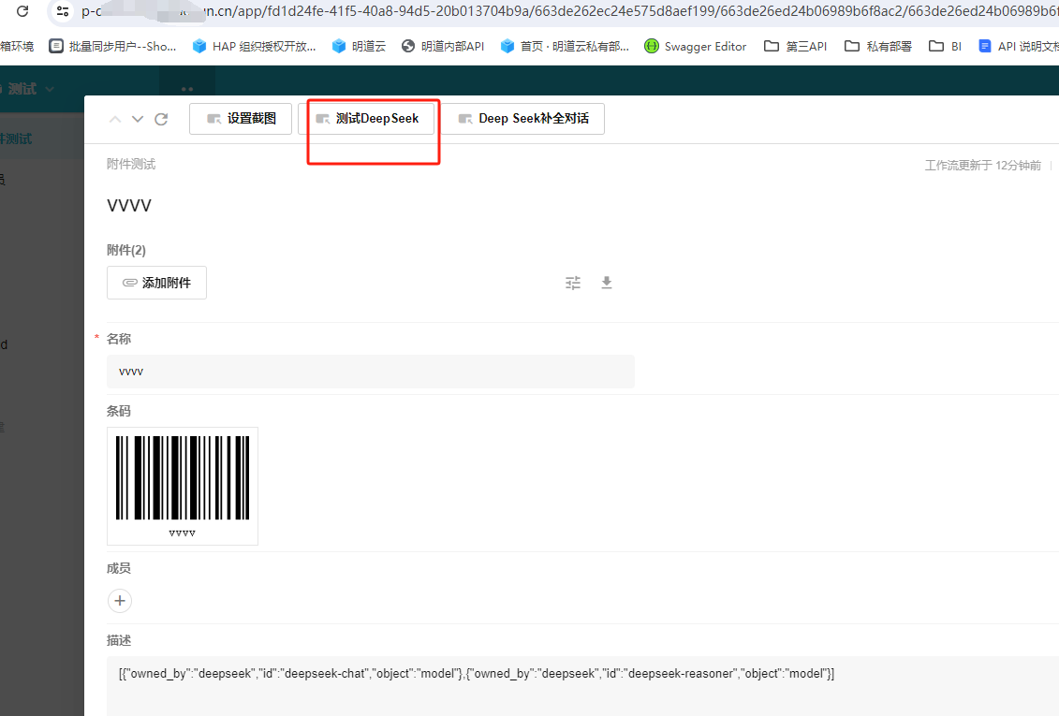Open 明道云 bookmark
1059x716 pixels.
[359, 46]
